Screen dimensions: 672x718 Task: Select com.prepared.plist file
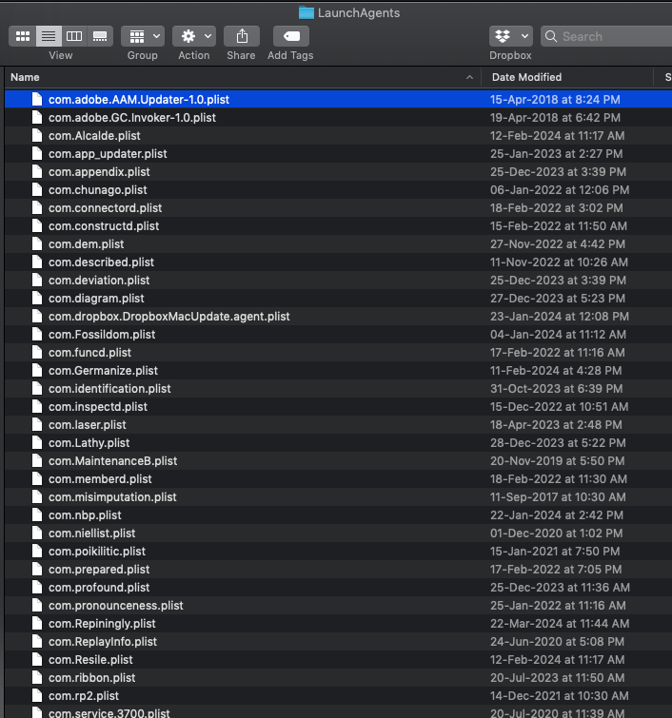[338, 570]
